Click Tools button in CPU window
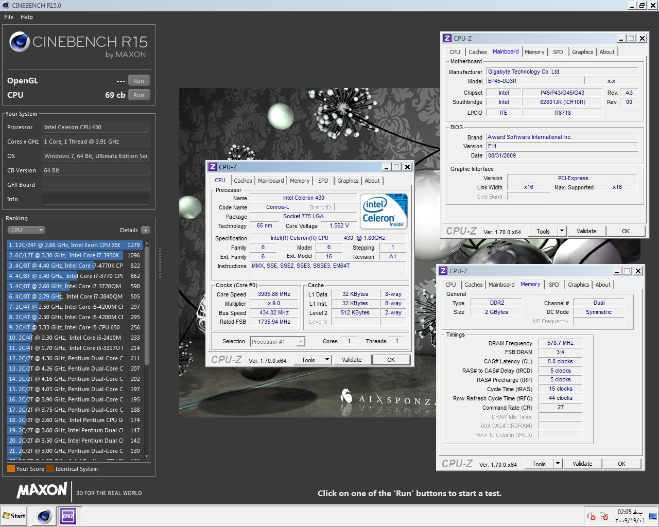The width and height of the screenshot is (659, 527). pos(308,360)
